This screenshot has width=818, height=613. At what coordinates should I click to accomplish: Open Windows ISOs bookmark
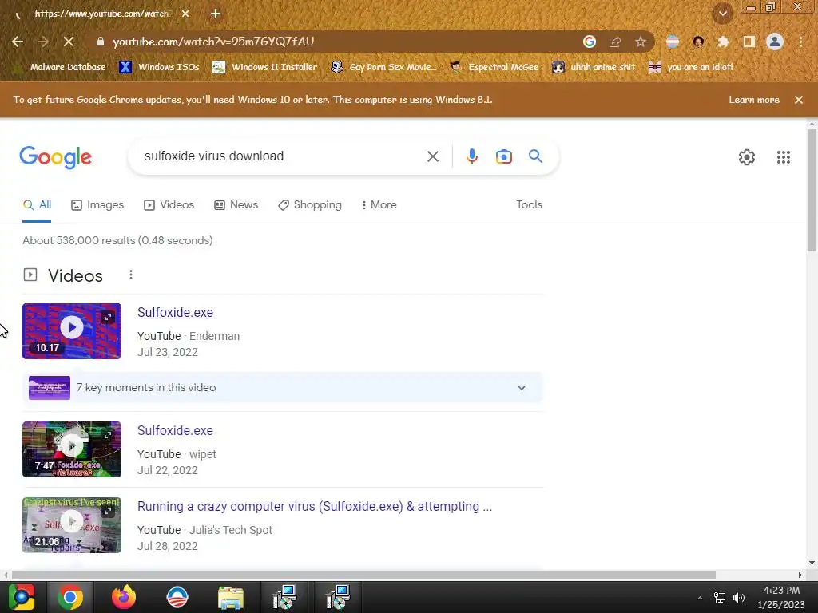coord(159,67)
